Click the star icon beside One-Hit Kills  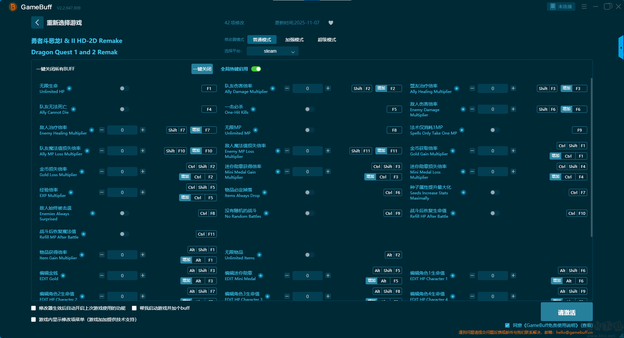253,109
